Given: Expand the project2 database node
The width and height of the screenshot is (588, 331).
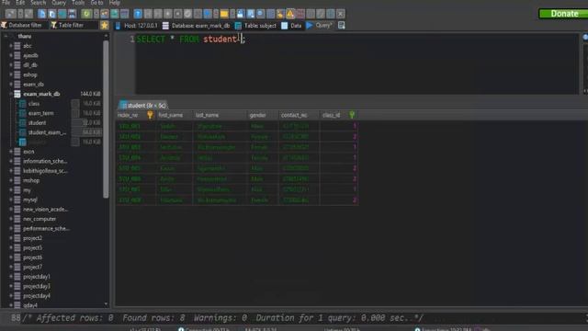Looking at the screenshot, I should 11,238.
